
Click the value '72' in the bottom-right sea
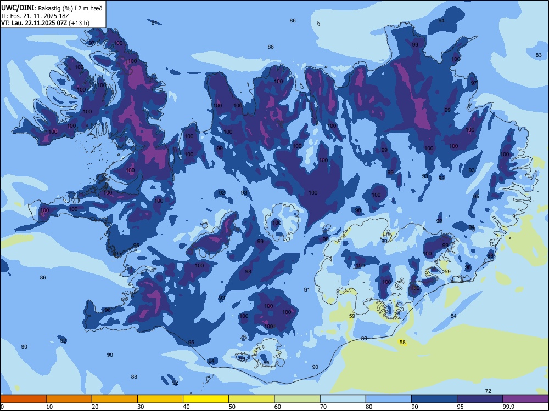[488, 391]
